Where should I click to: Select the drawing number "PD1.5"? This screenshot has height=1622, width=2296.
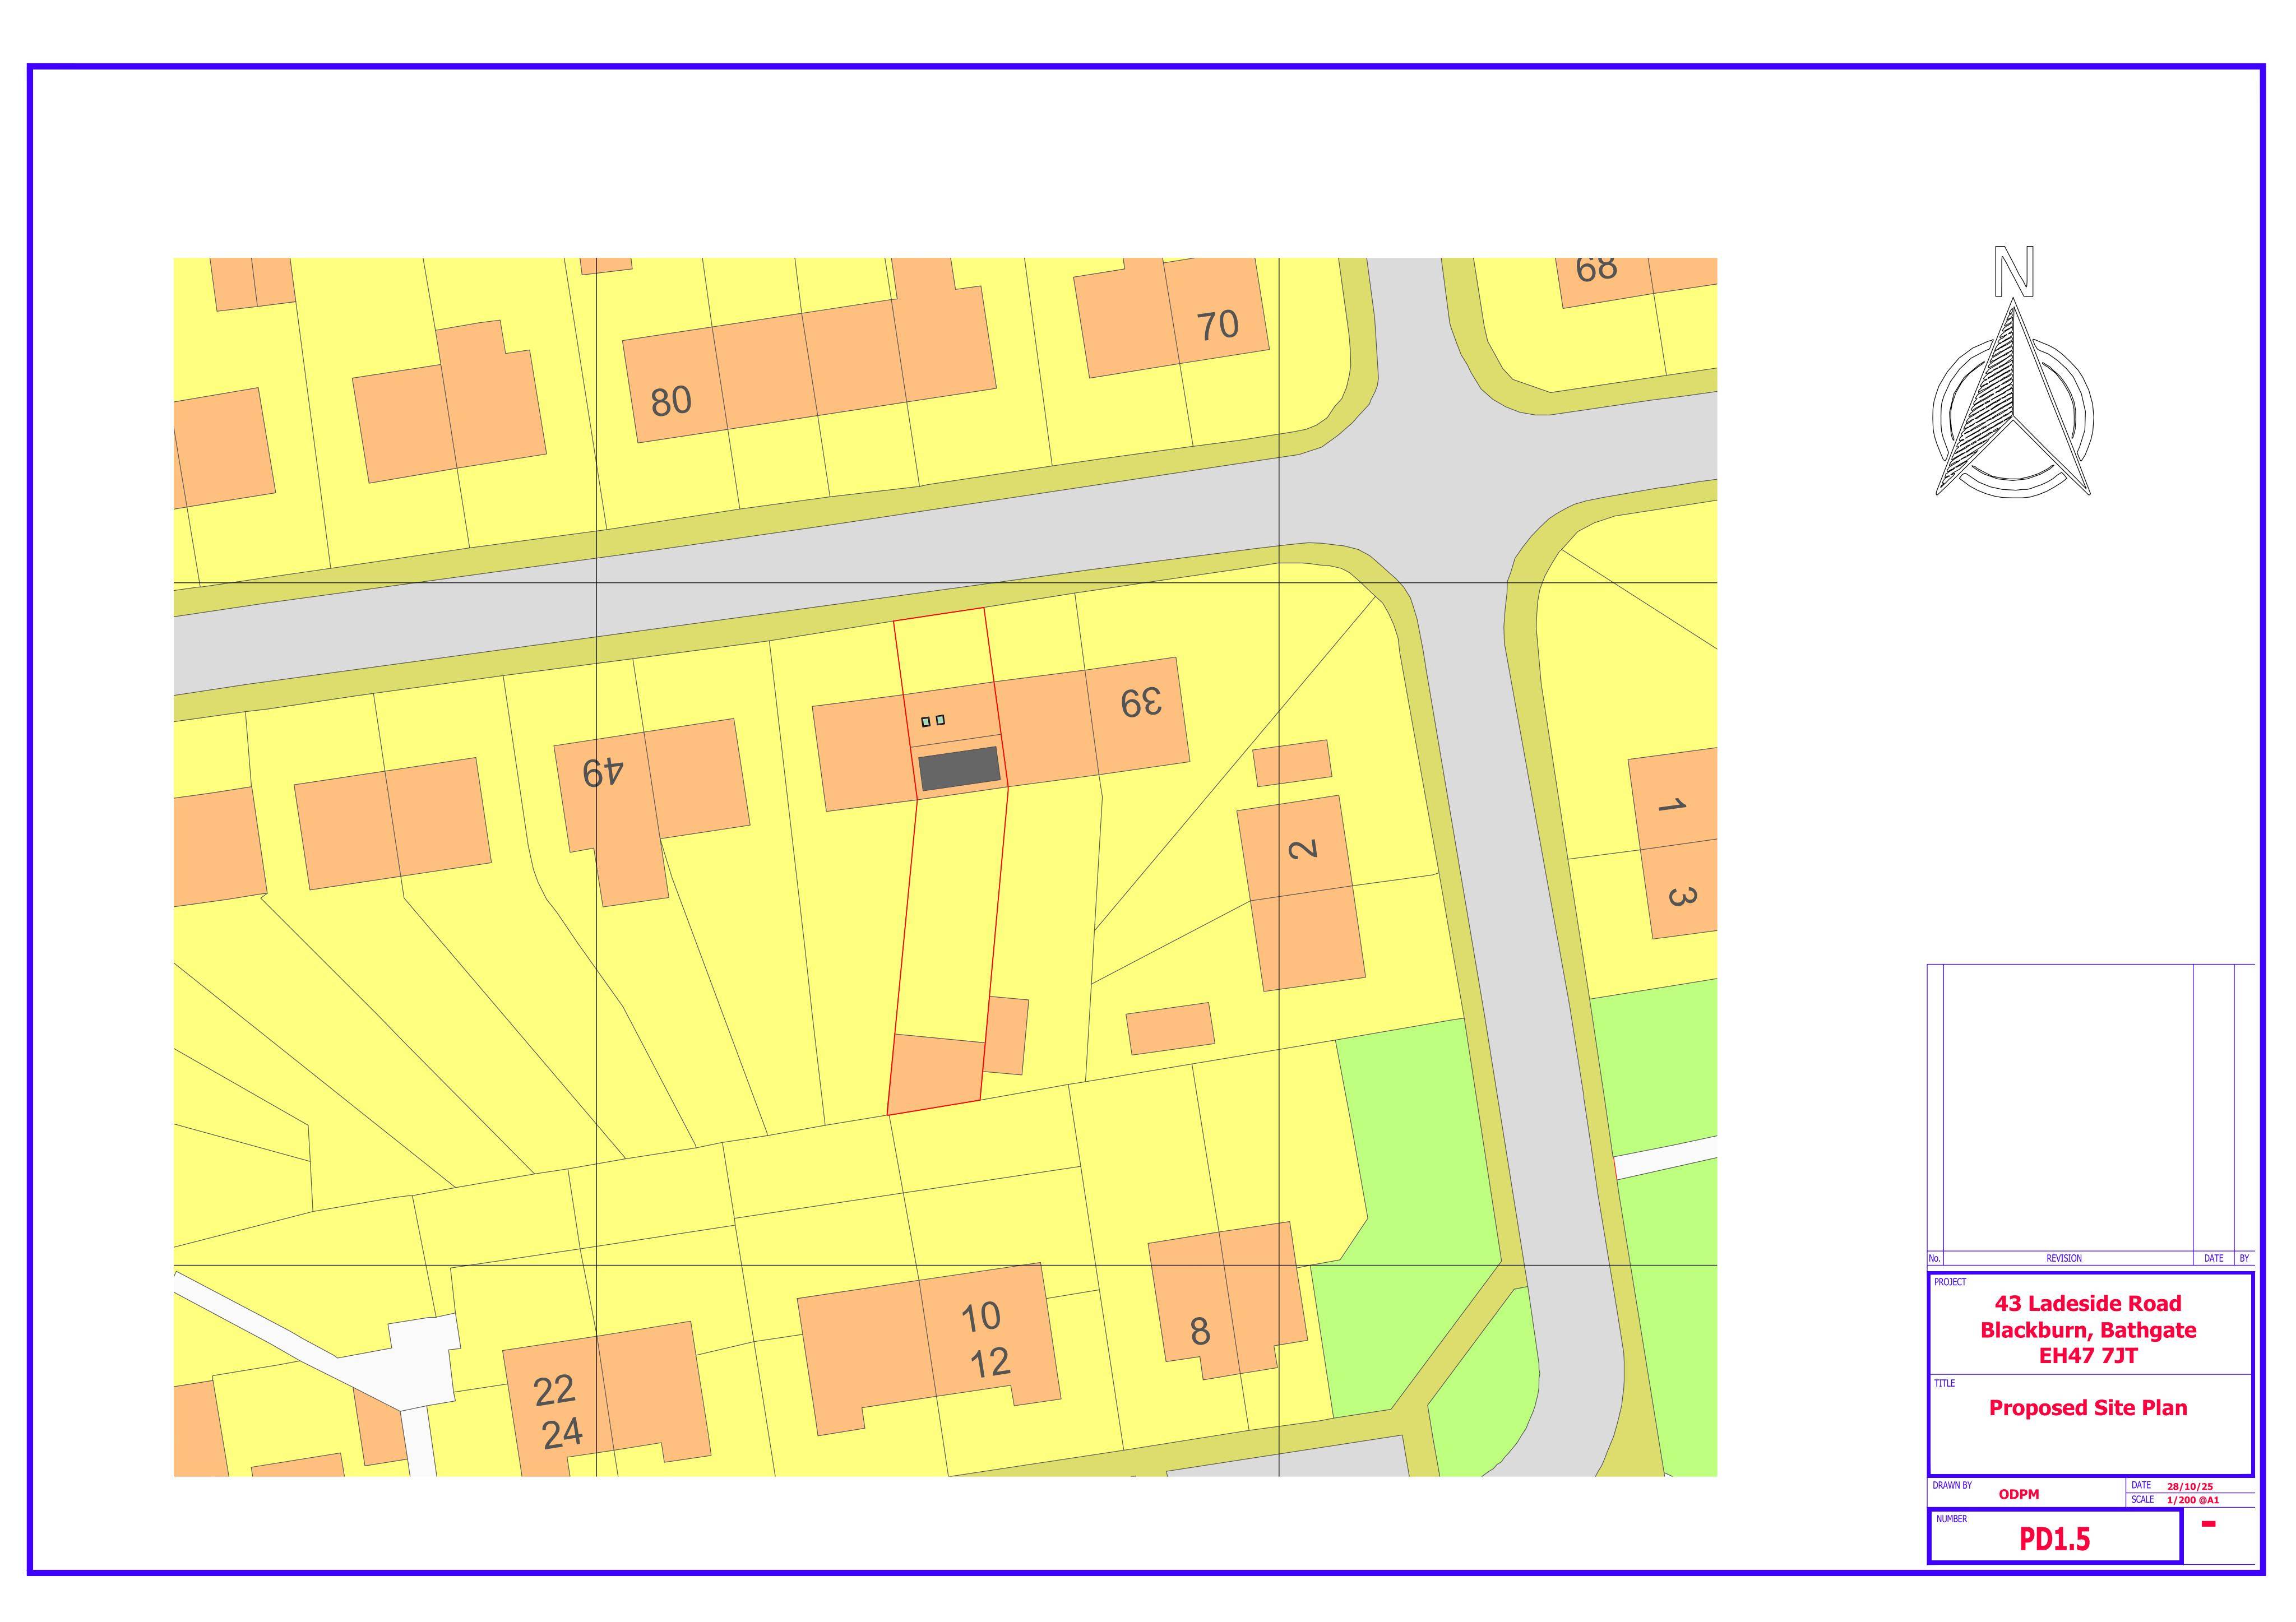[2055, 1539]
